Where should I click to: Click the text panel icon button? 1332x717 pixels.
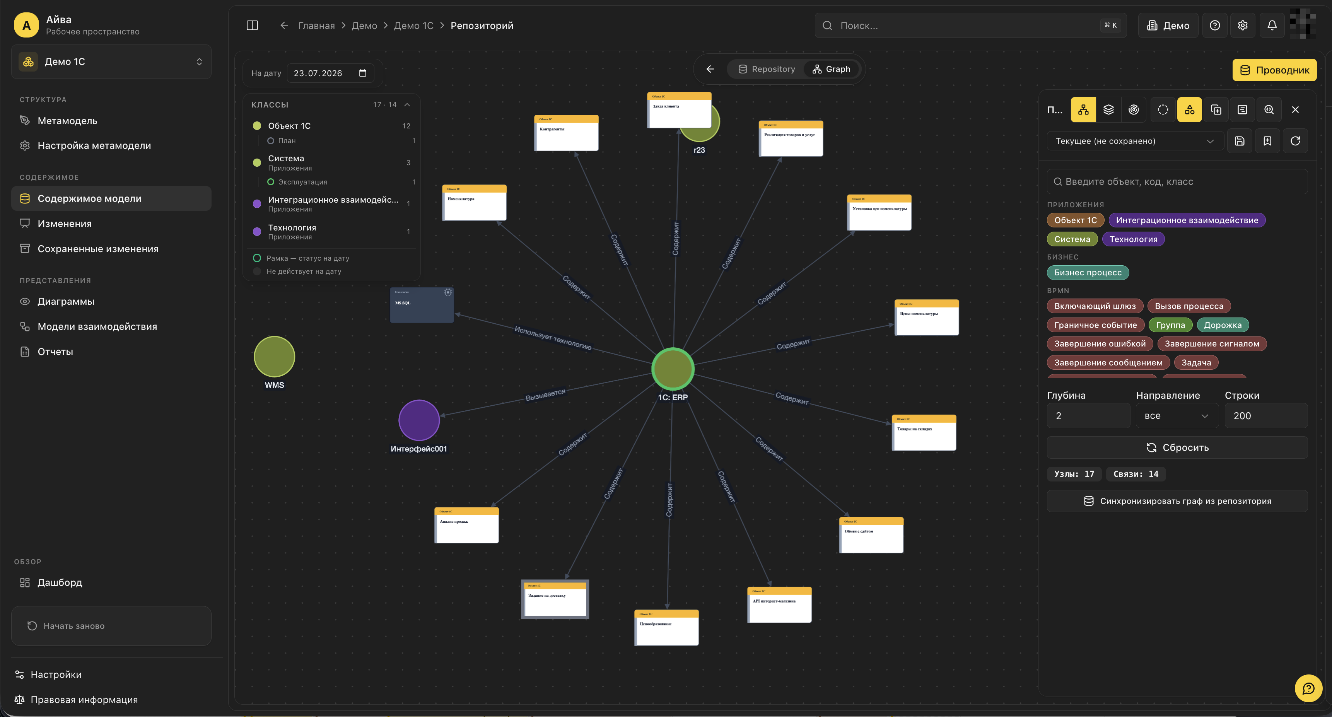pyautogui.click(x=1243, y=109)
